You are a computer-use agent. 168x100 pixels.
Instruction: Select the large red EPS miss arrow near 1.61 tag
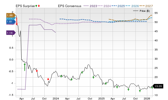pos(17,21)
